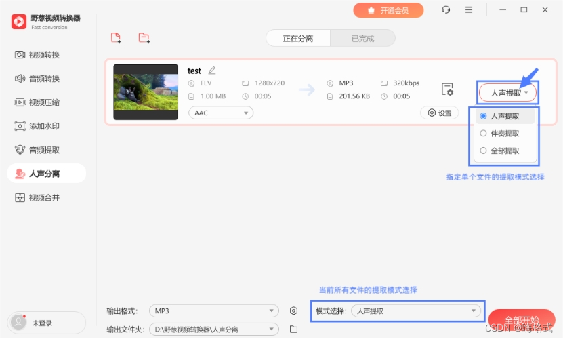
Task: Click the file name test
Action: click(x=194, y=71)
